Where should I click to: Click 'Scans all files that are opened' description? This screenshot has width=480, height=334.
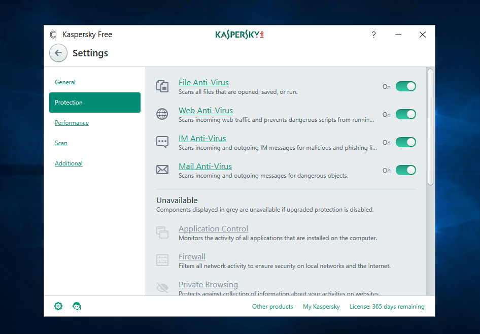click(238, 92)
